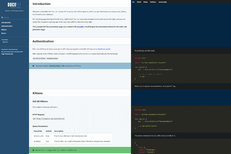The image size is (231, 154).
Task: Navigate to the Authentication section
Action: 7,26
